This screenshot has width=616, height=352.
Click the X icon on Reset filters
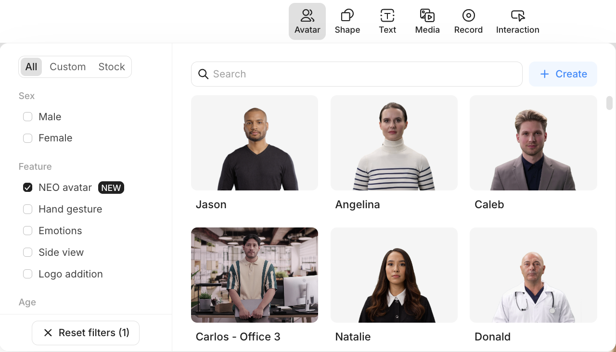pyautogui.click(x=48, y=333)
